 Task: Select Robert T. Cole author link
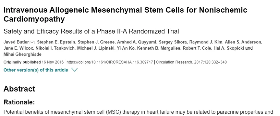pyautogui.click(x=196, y=48)
